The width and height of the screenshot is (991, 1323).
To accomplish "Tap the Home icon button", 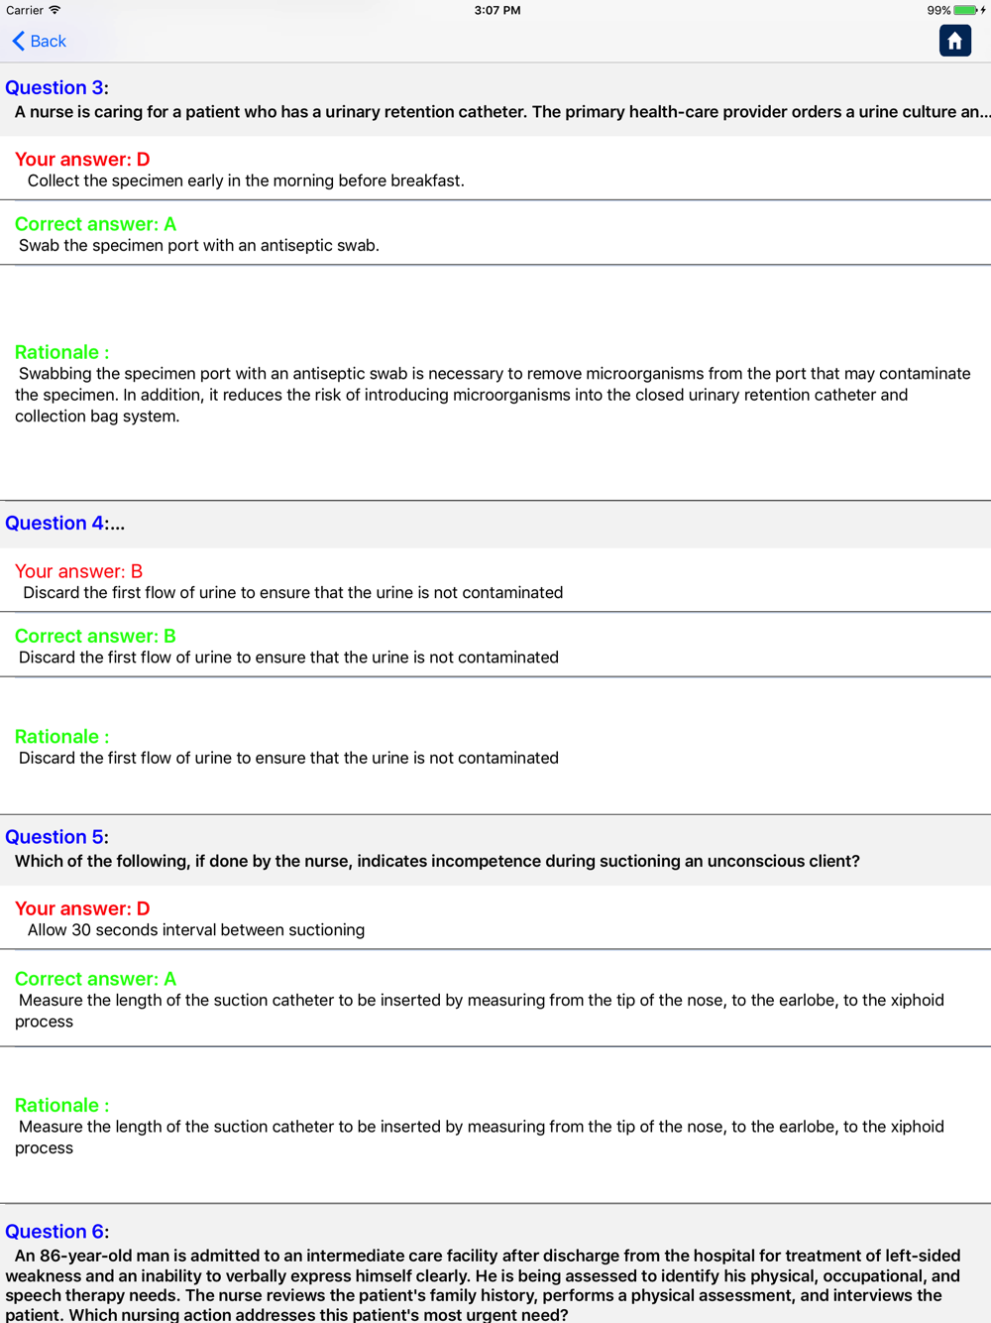I will pyautogui.click(x=955, y=41).
